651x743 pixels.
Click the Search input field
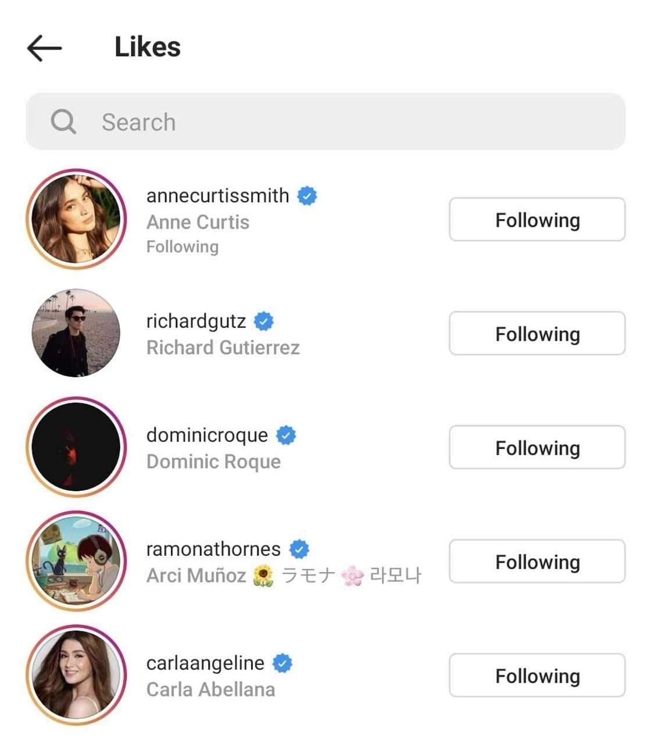coord(349,122)
